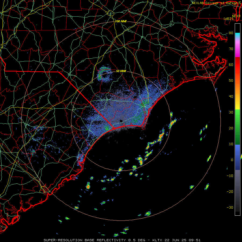Click the 50 NMI range ring label

[x=121, y=71]
